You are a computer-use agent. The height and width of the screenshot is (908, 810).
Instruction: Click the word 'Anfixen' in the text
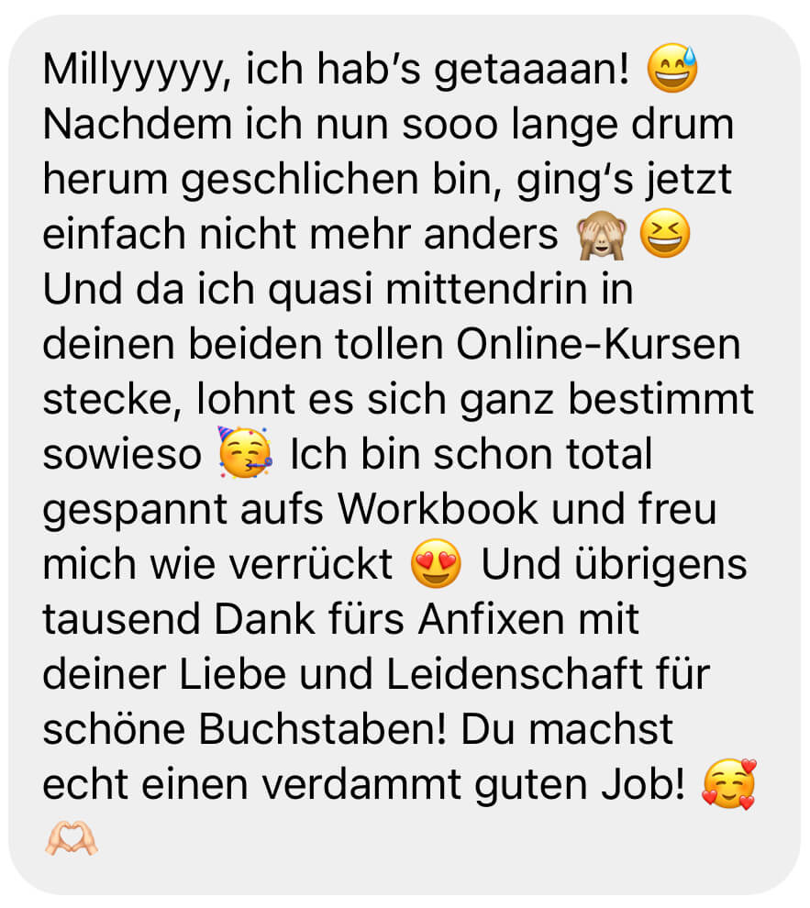click(x=491, y=620)
